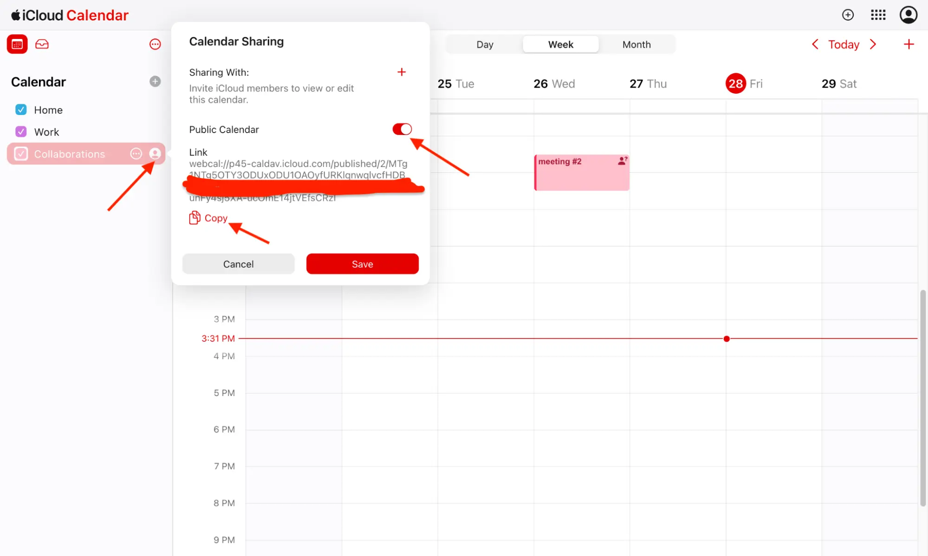
Task: Add a new calendar with plus icon
Action: 155,82
